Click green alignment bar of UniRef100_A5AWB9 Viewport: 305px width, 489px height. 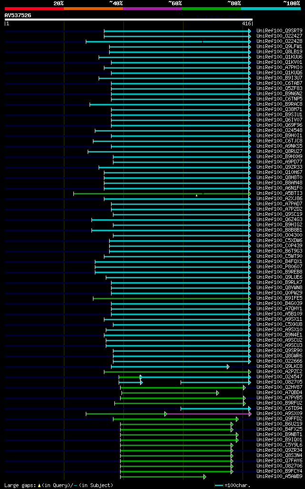(163, 477)
